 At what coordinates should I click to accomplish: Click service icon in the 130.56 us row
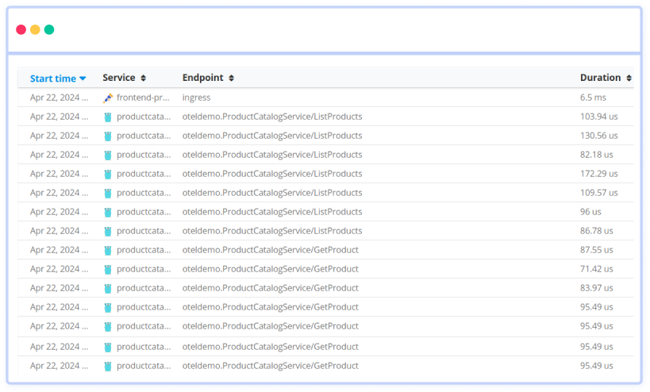[x=108, y=136]
